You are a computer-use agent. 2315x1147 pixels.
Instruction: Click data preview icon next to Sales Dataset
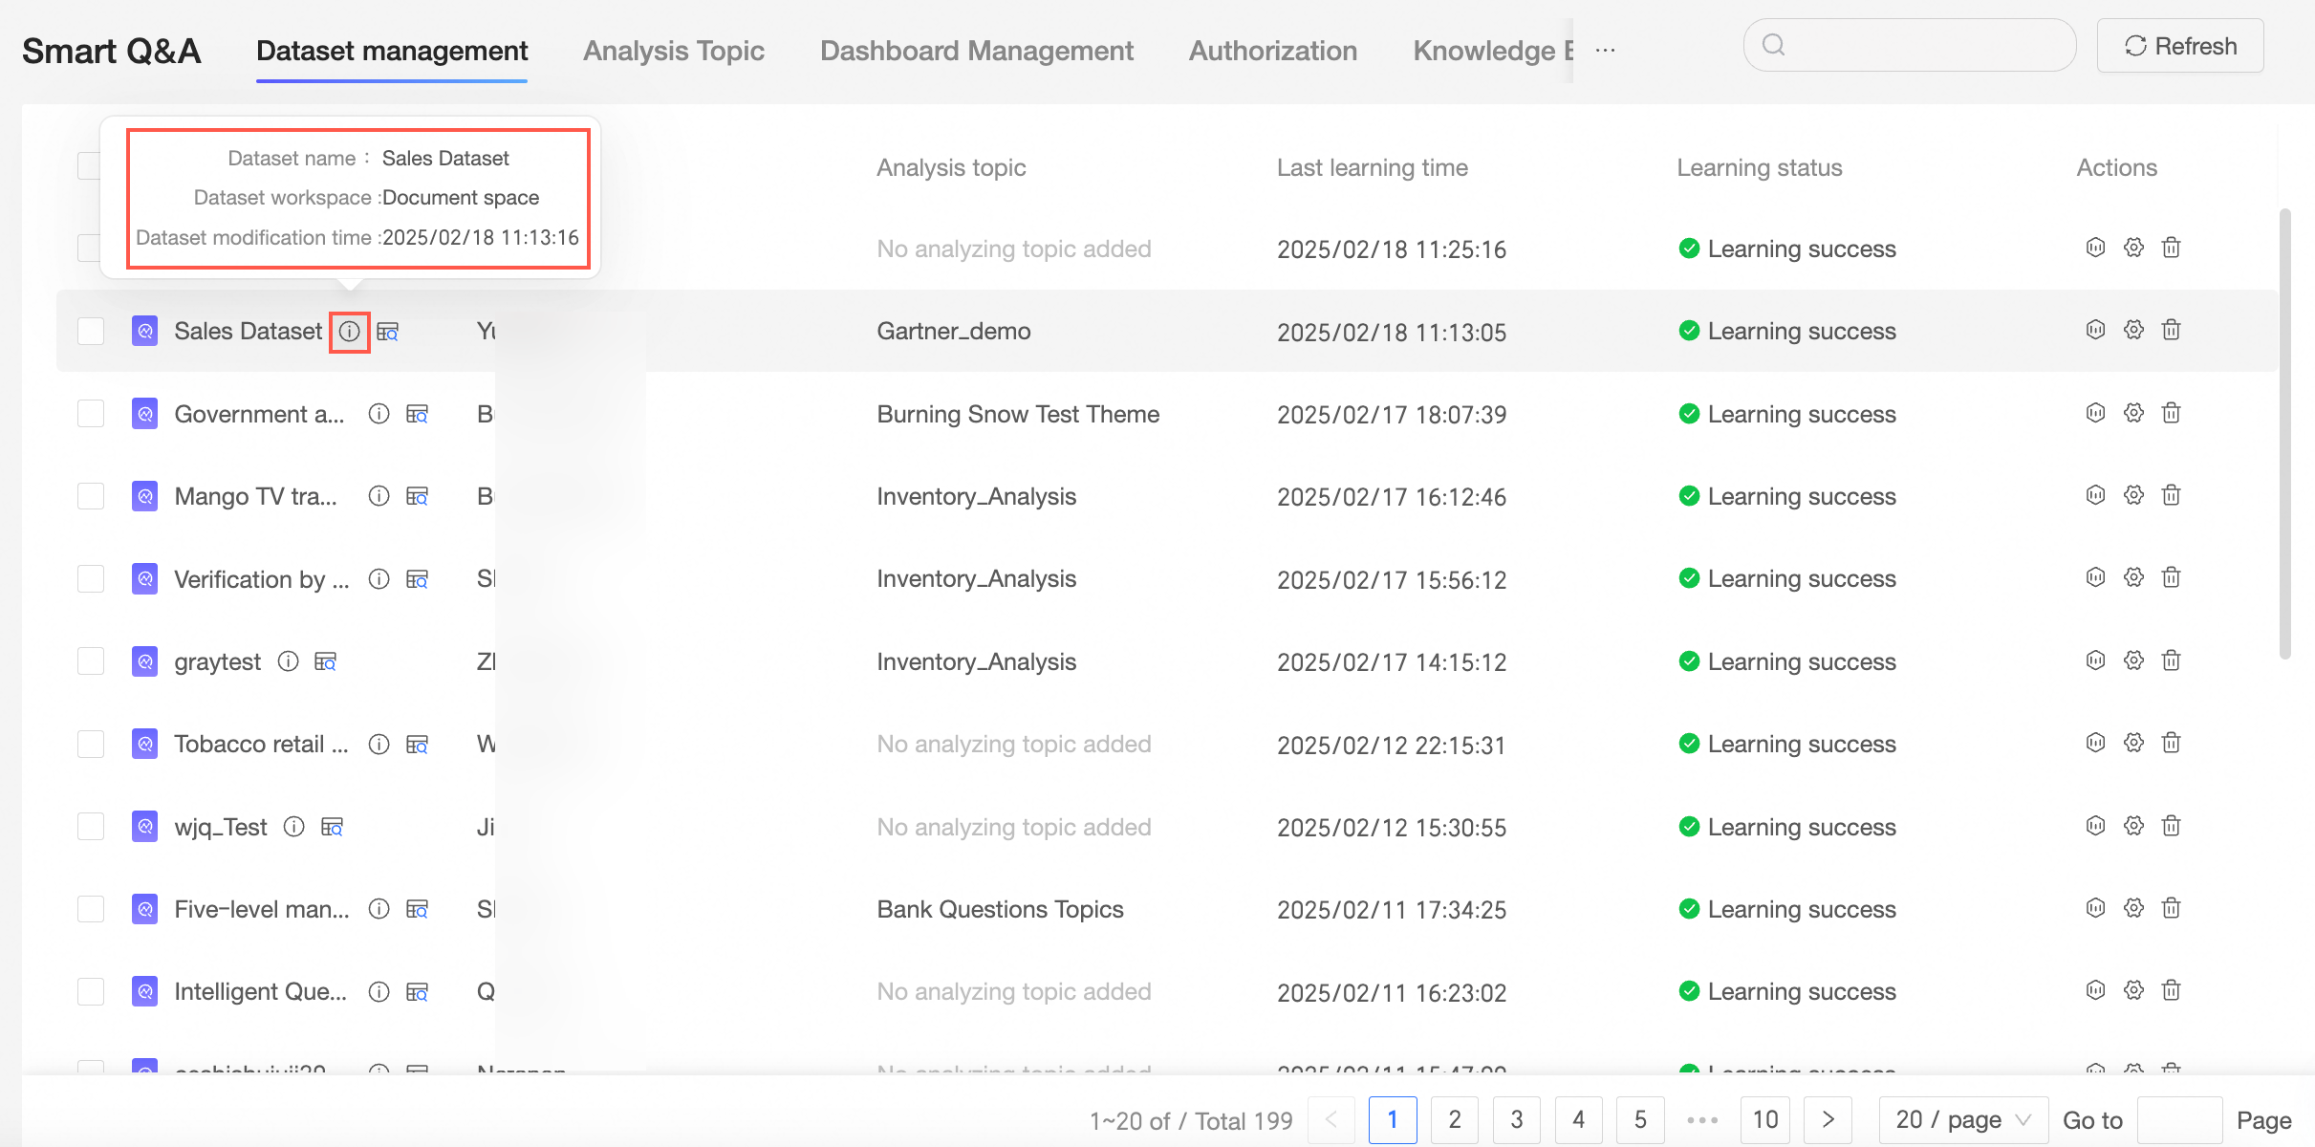pos(388,332)
